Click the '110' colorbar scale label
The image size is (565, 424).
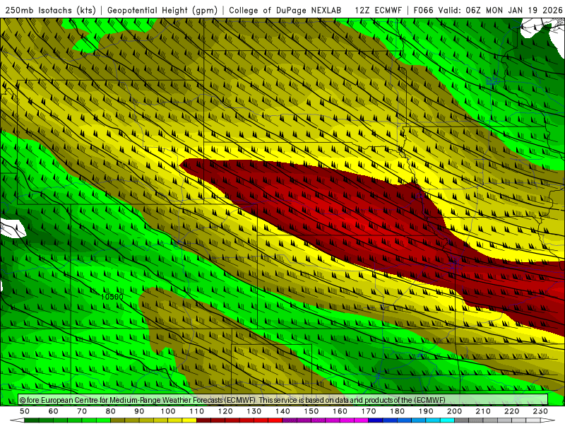(x=197, y=411)
